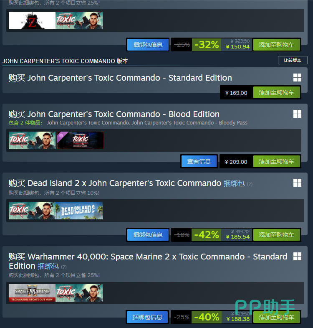Click Windows icon beside Blood Edition title
The height and width of the screenshot is (328, 313).
click(297, 114)
